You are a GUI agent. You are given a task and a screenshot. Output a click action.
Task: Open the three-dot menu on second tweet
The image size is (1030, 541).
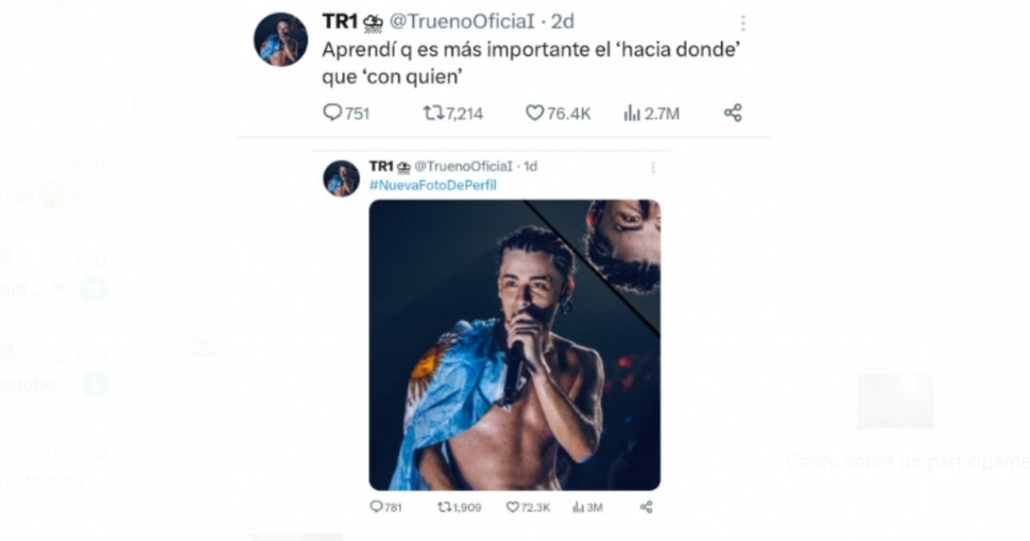click(652, 168)
